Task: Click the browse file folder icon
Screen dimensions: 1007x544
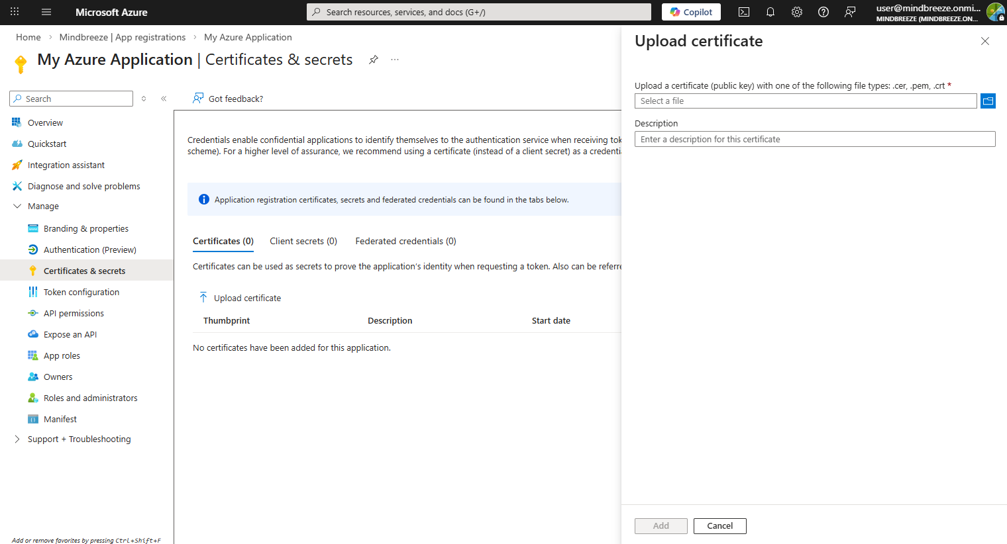Action: click(x=988, y=101)
